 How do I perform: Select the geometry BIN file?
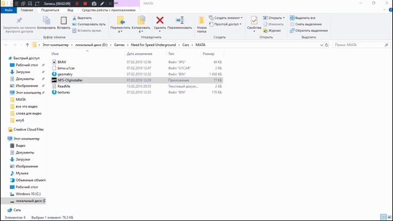coord(137,74)
